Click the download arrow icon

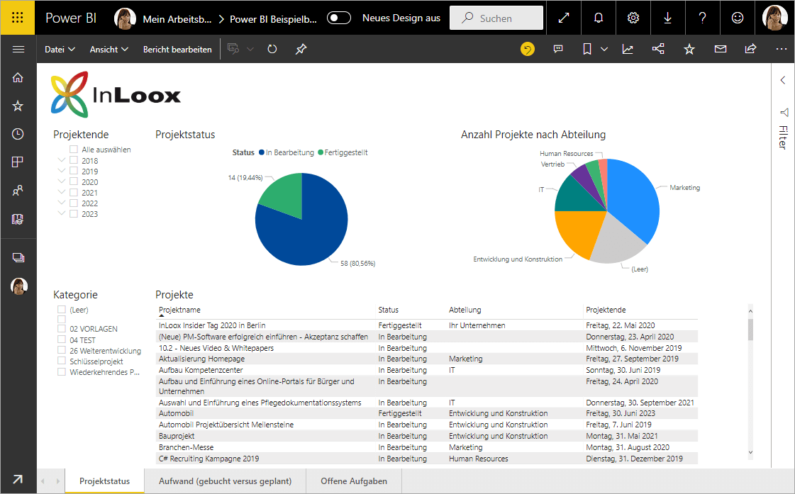[x=668, y=18]
